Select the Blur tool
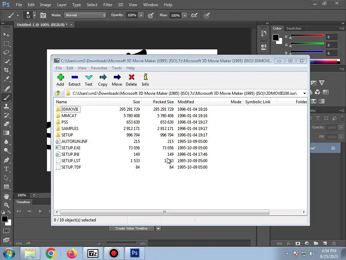Viewport: 346px width, 260px height. [x=6, y=142]
